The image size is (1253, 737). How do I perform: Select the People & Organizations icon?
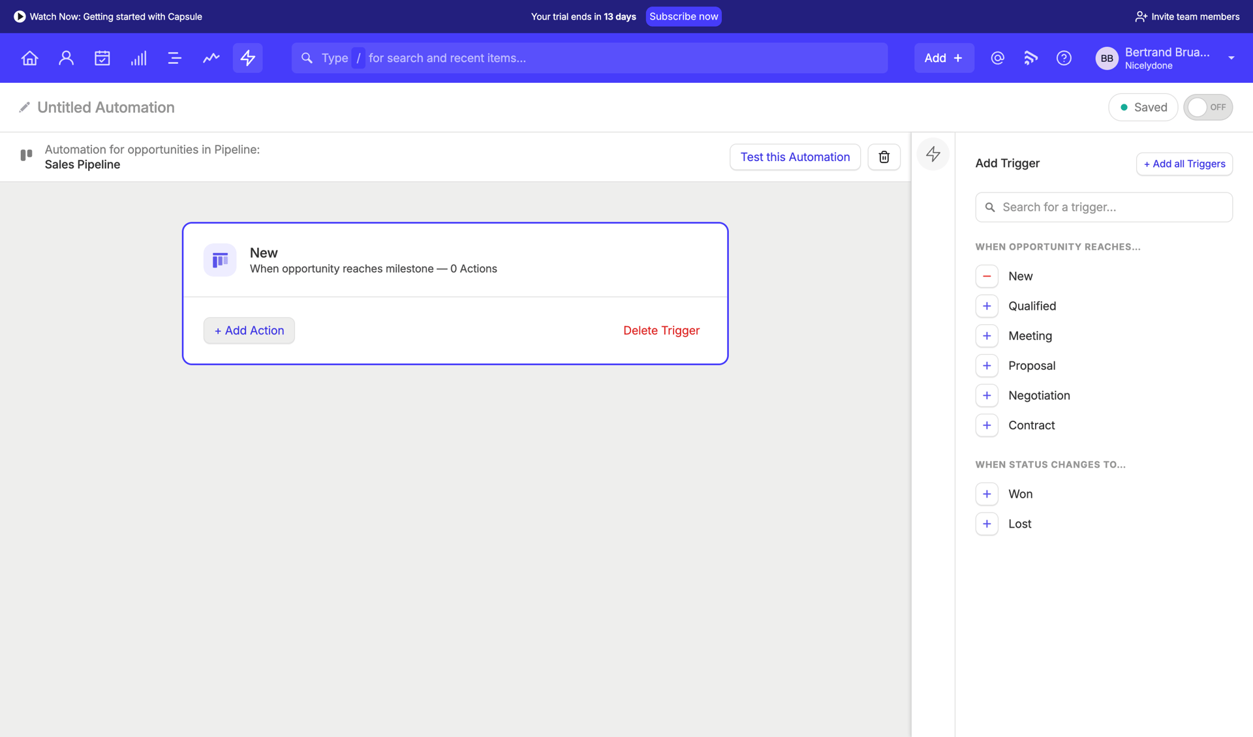point(66,58)
